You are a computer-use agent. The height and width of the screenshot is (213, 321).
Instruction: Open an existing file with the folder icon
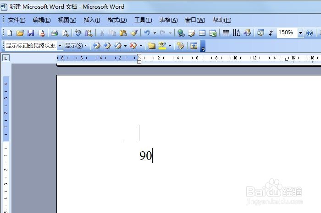[20, 33]
